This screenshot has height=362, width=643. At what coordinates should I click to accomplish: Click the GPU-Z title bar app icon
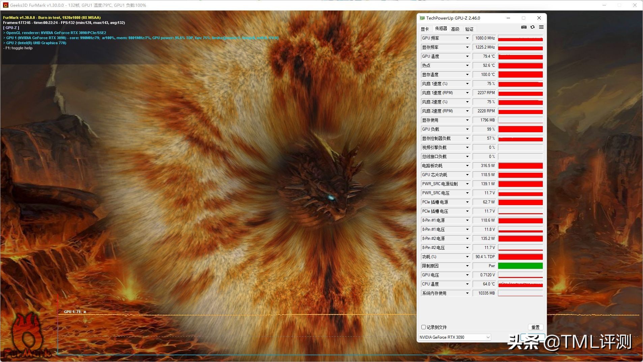coord(422,18)
